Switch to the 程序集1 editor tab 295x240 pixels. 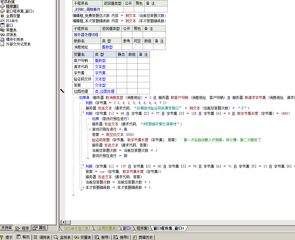[143, 228]
